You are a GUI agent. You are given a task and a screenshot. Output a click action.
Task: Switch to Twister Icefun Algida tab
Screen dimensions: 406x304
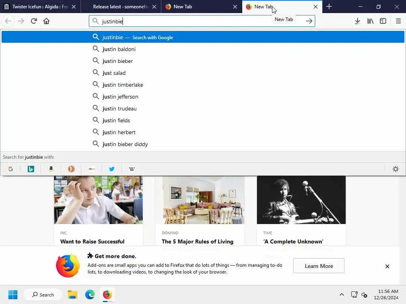pos(40,7)
